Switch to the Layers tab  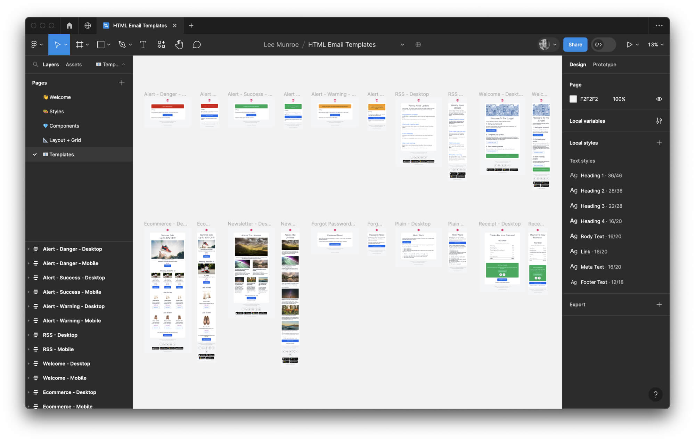[51, 64]
